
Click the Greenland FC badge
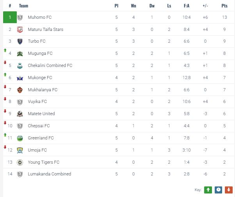(20, 138)
